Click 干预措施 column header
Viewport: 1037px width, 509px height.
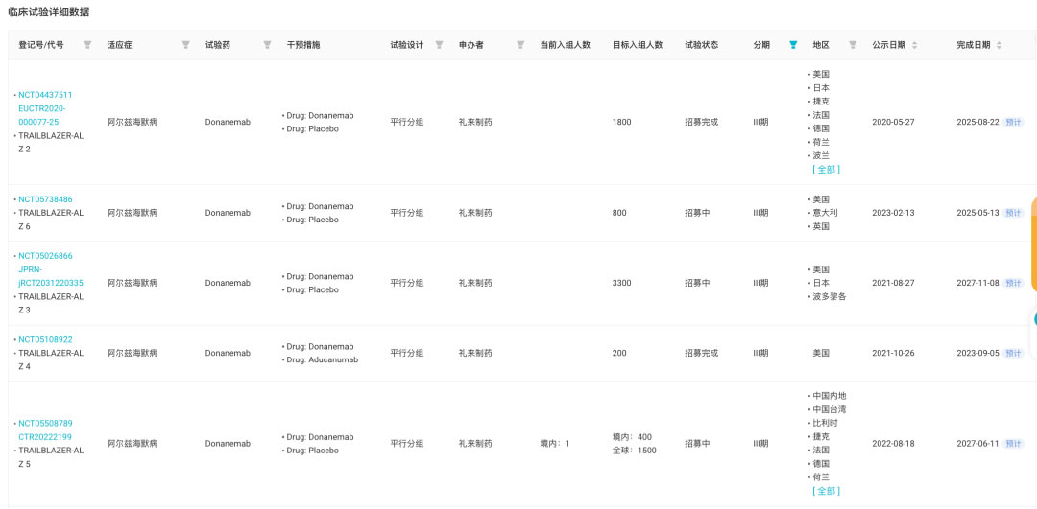pyautogui.click(x=303, y=45)
